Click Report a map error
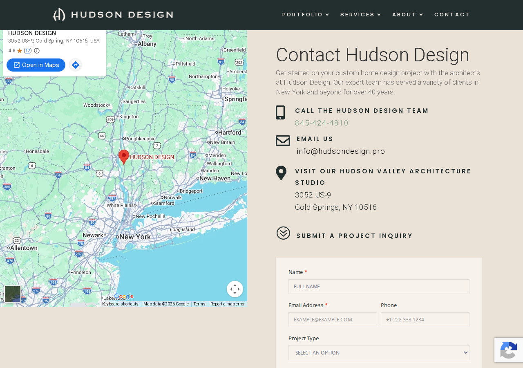The height and width of the screenshot is (368, 523). [x=228, y=304]
